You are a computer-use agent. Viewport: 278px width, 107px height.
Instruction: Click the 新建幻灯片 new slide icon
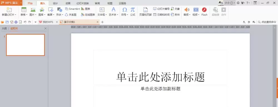pos(9,10)
